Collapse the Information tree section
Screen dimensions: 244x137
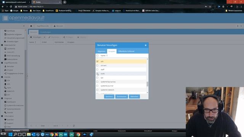point(2,116)
